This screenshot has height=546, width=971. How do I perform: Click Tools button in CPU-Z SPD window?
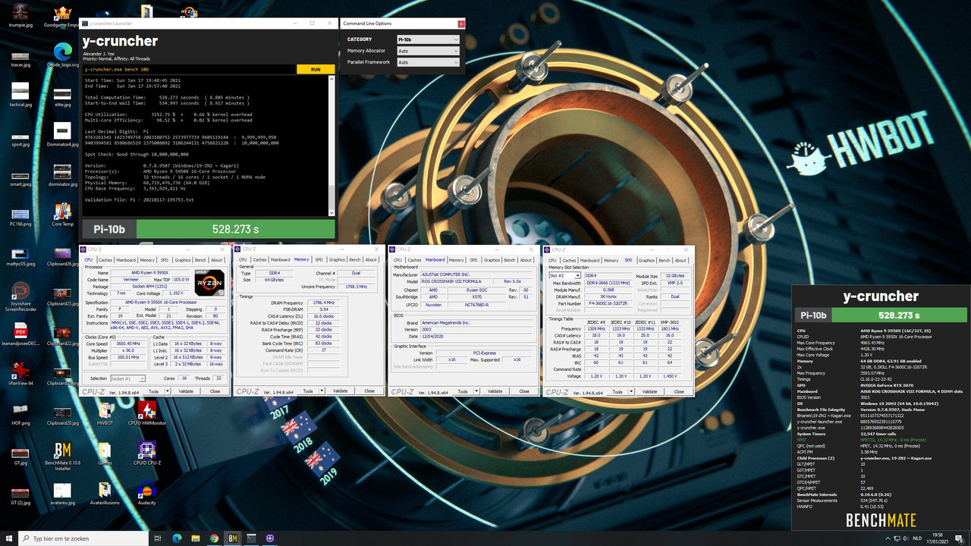point(617,391)
